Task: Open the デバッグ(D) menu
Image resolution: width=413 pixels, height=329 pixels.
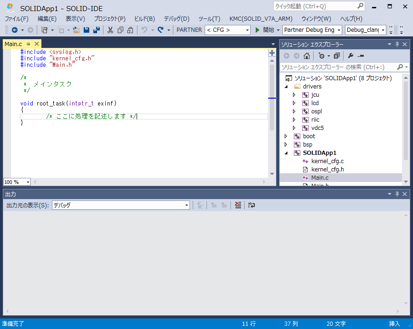Action: tap(177, 19)
